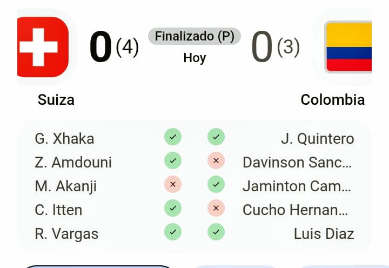389x268 pixels.
Task: Open the Colombia team flag logo
Action: click(348, 47)
